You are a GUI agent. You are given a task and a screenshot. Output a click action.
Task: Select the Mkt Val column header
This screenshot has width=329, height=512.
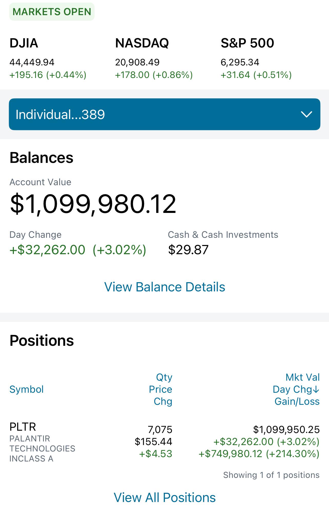coord(303,377)
